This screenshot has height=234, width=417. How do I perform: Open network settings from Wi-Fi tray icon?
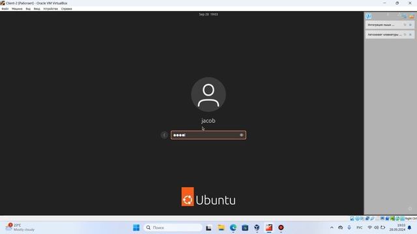click(x=369, y=227)
